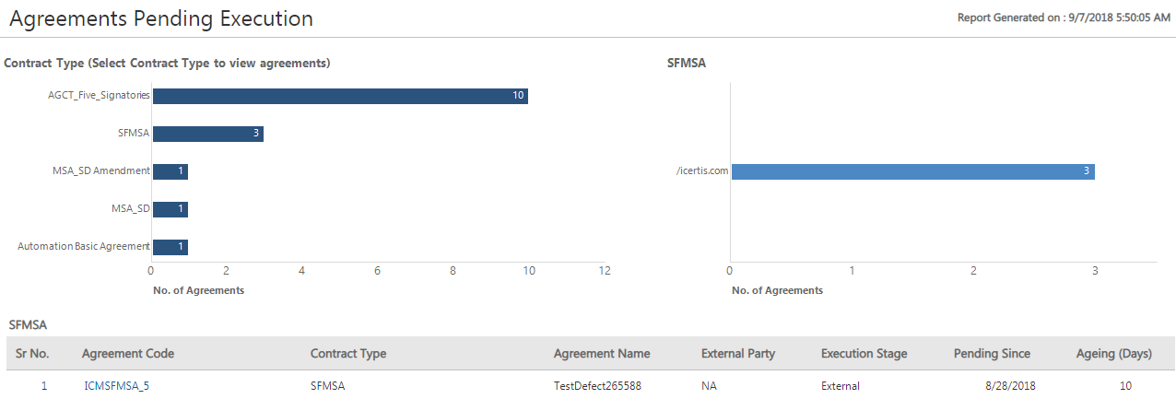Click the Sr No. column header

click(x=33, y=354)
